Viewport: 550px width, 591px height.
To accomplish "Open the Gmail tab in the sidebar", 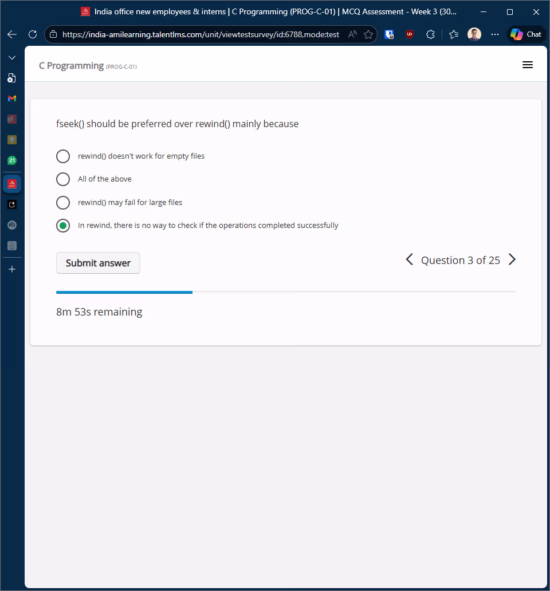I will [12, 98].
